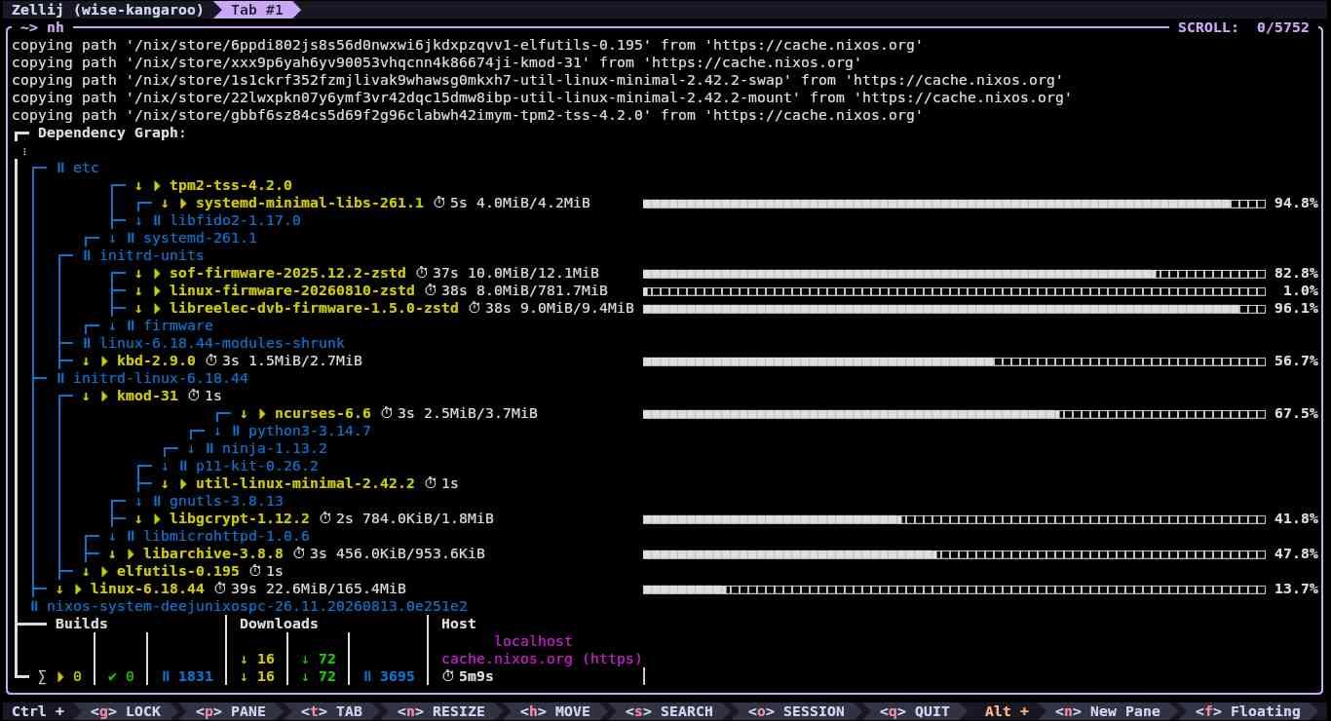Select the pause icon before python3-3.14.7
This screenshot has width=1331, height=721.
(x=237, y=431)
